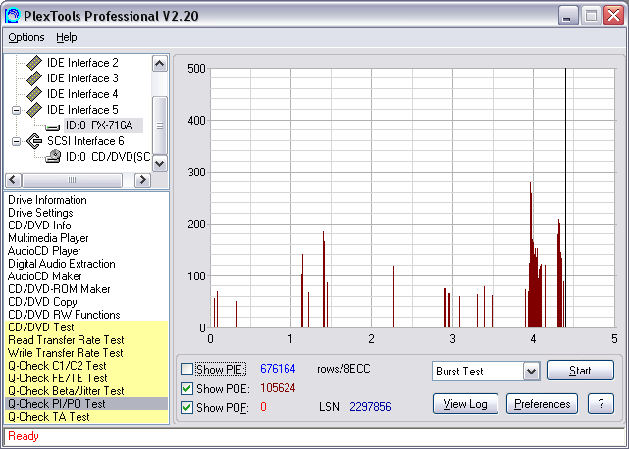Select IDE Interface 5 in the tree

(82, 110)
